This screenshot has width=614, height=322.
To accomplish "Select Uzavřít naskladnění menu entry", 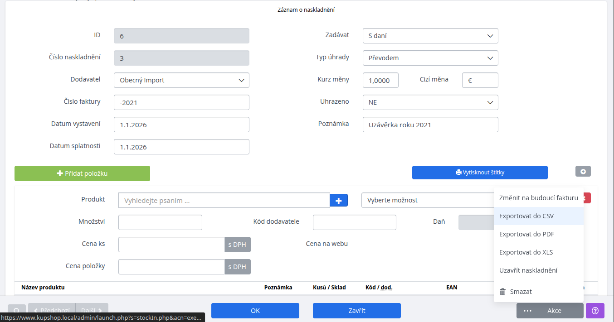I will click(538, 270).
